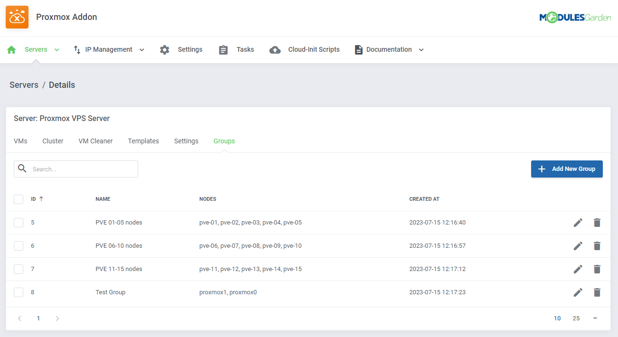This screenshot has height=337, width=618.
Task: Edit the PVE 06-10 nodes group
Action: pyautogui.click(x=578, y=246)
